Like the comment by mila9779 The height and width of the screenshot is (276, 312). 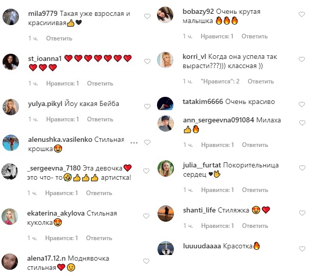tap(147, 16)
